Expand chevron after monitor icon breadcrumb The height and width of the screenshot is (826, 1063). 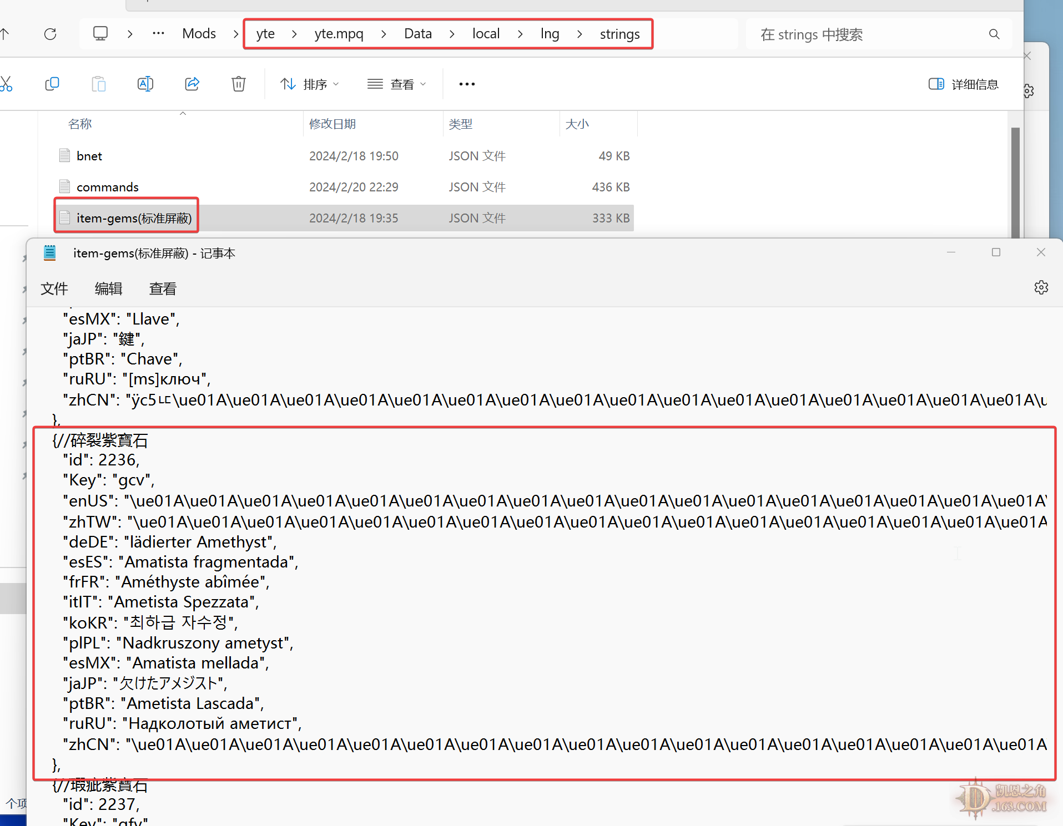point(130,34)
